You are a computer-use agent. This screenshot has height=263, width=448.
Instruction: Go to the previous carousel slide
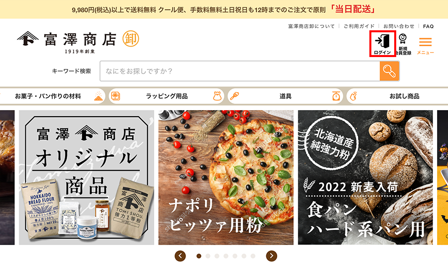coord(180,256)
